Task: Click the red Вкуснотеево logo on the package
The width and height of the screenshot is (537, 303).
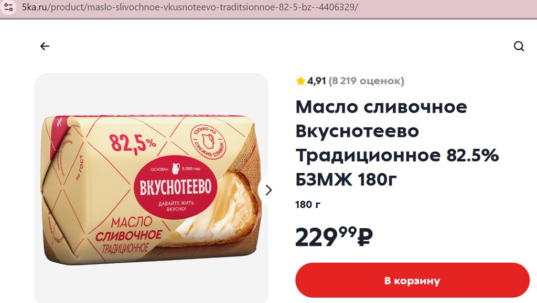Action: click(176, 187)
